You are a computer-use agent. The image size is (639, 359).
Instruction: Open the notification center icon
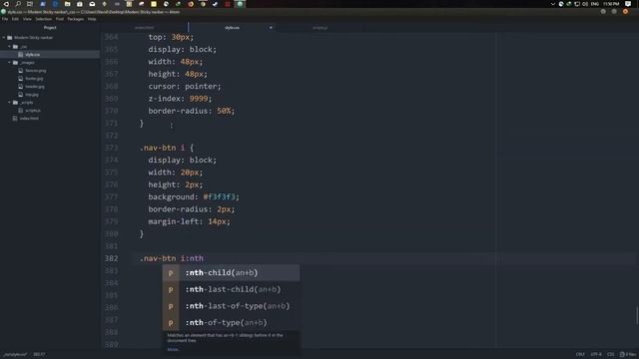tap(628, 4)
